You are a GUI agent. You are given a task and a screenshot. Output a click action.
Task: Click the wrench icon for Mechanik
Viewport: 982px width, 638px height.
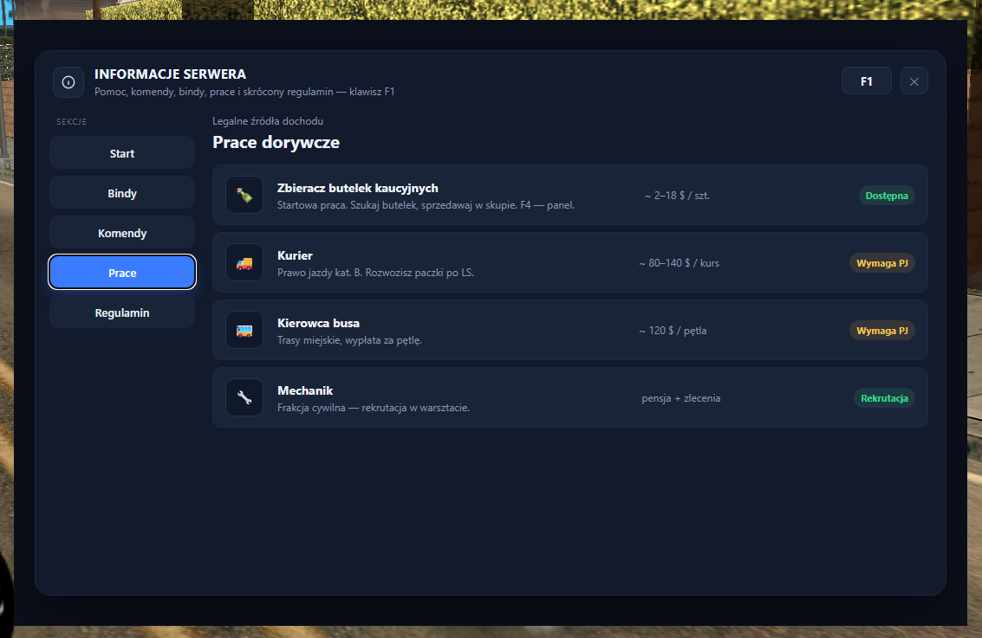pos(244,398)
